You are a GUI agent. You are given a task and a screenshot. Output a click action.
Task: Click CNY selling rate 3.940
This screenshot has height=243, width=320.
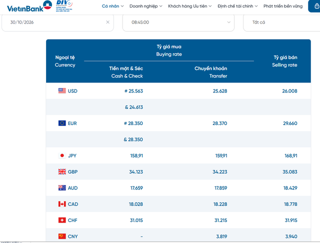click(x=291, y=236)
